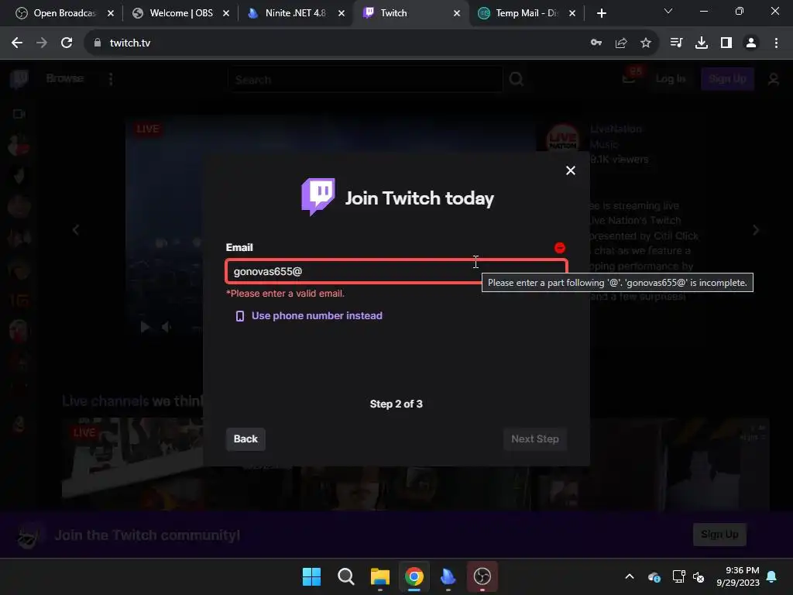Switch to Ninite .NET 4.8 tab
The width and height of the screenshot is (793, 595).
pos(296,13)
